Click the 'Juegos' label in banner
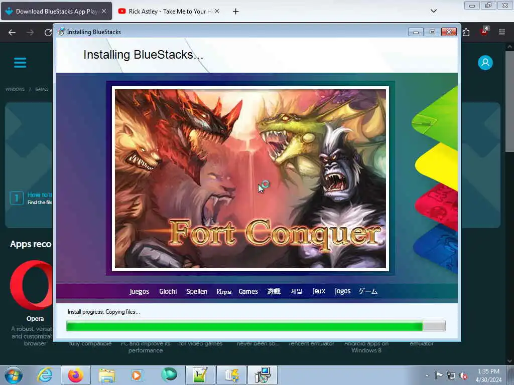 tap(140, 291)
